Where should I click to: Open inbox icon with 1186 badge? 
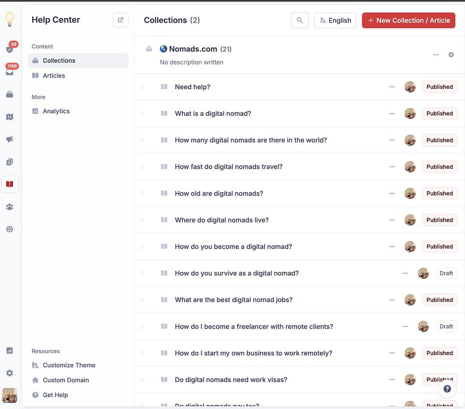10,71
